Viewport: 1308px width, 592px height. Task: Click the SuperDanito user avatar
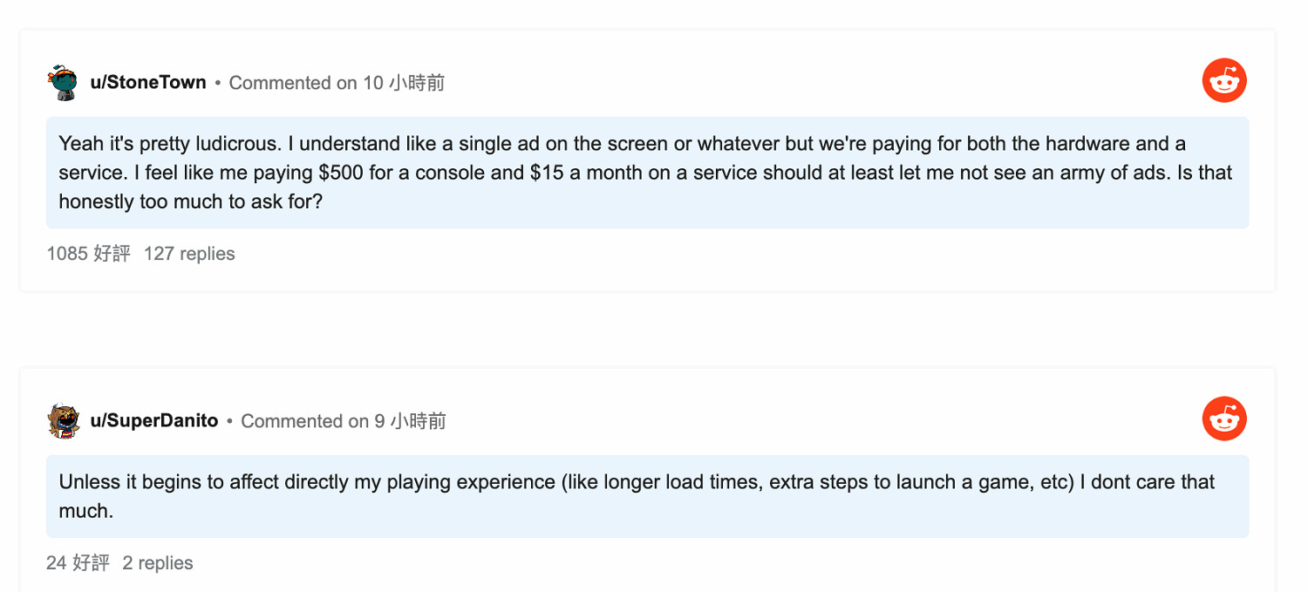coord(63,420)
